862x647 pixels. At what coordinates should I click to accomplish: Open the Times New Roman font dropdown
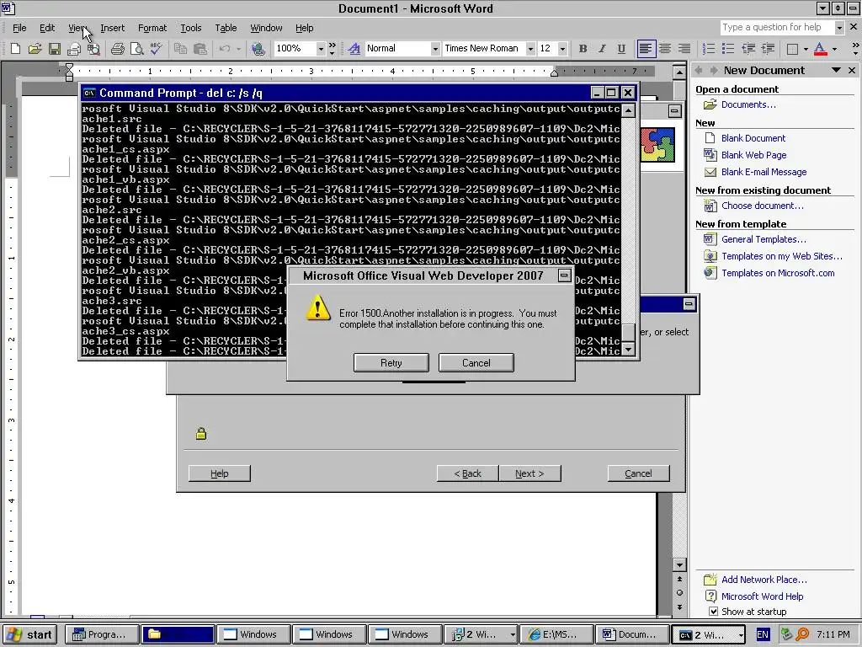[530, 49]
